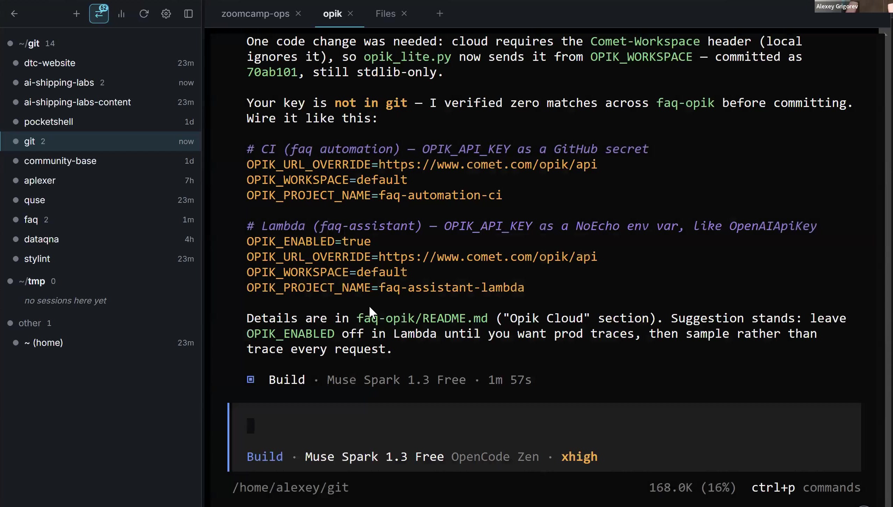Open the sessions switcher icon with 52 badge
Screen dimensions: 893x507
(x=99, y=14)
